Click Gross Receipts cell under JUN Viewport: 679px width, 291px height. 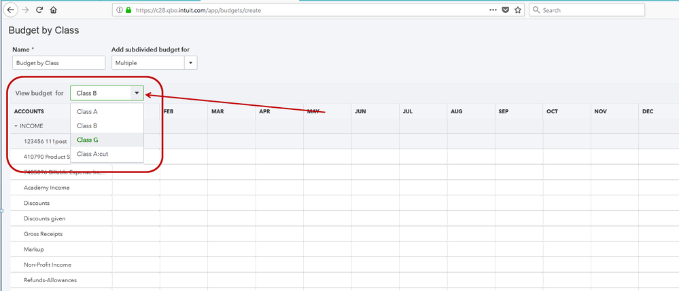[375, 234]
